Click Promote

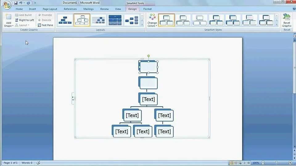(x=45, y=15)
